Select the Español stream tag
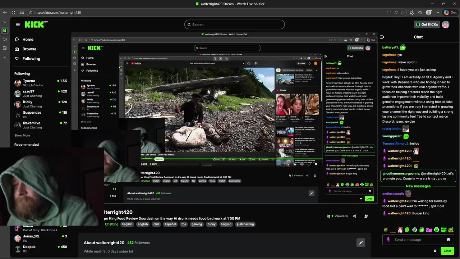 click(170, 224)
